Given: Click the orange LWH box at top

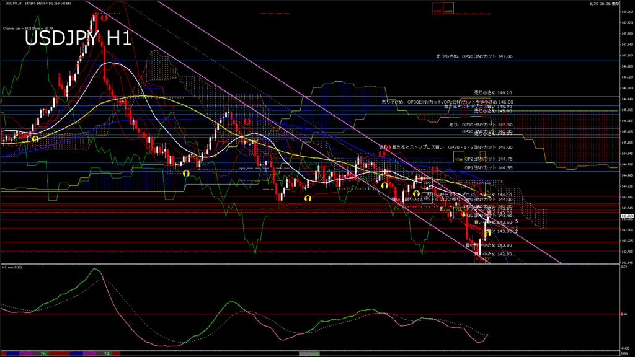Looking at the screenshot, I should point(448,9).
